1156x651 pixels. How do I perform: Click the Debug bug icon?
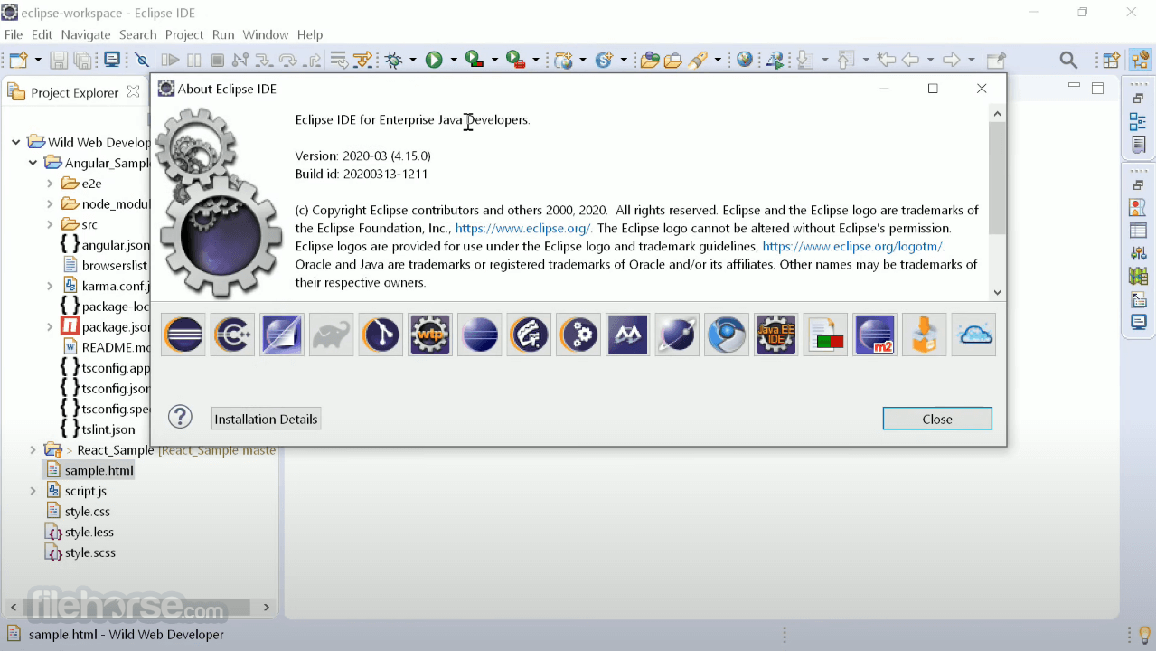click(x=393, y=61)
